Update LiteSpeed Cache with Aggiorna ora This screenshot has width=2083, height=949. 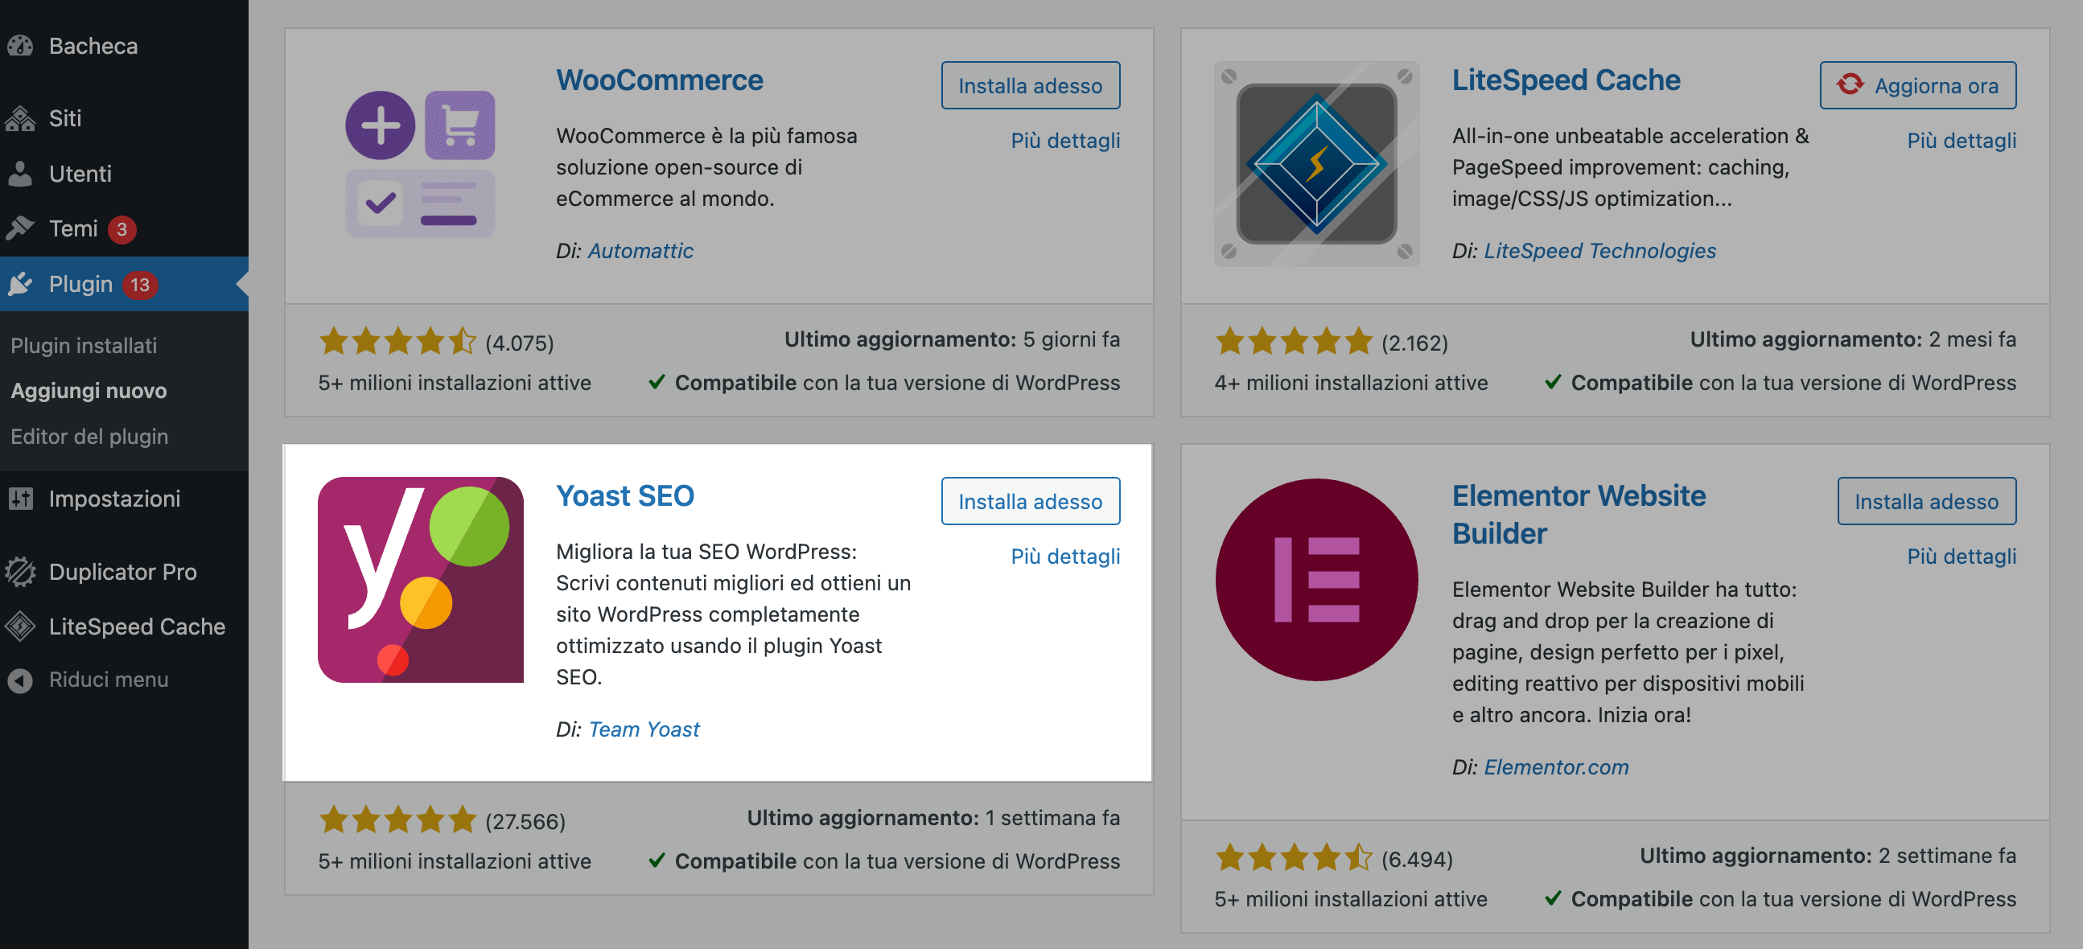tap(1917, 85)
